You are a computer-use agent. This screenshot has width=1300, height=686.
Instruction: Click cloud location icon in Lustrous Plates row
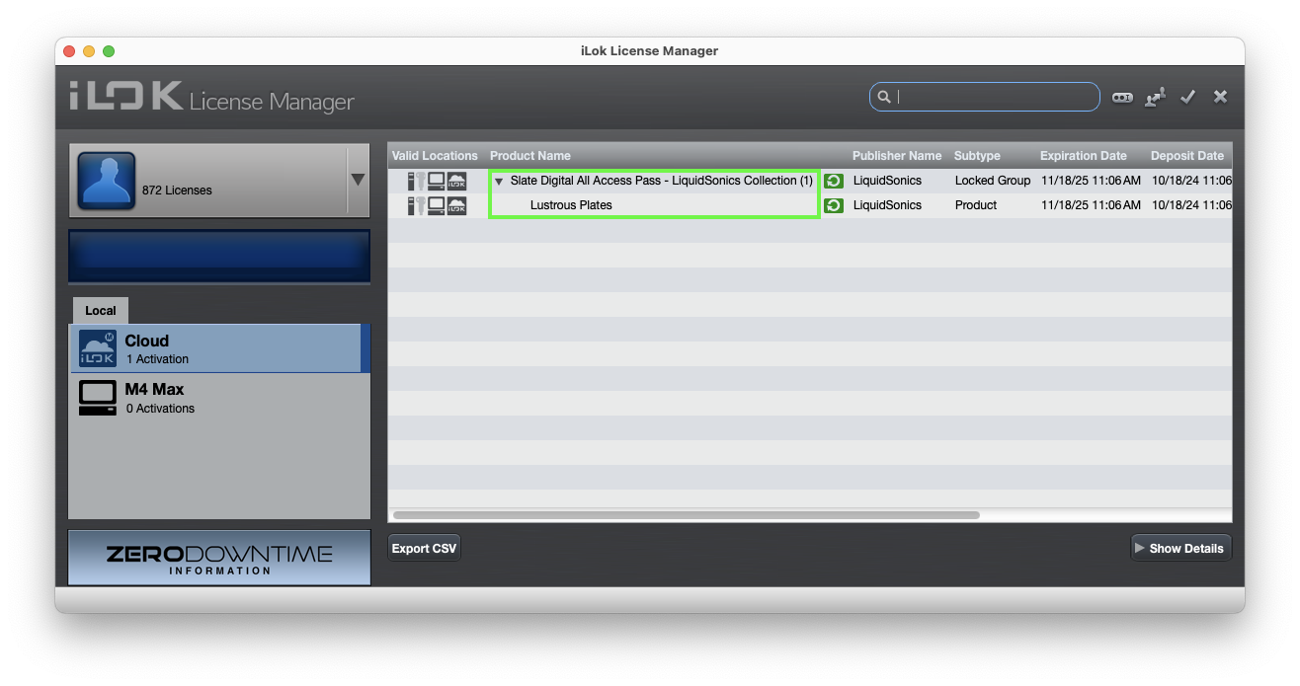[456, 205]
